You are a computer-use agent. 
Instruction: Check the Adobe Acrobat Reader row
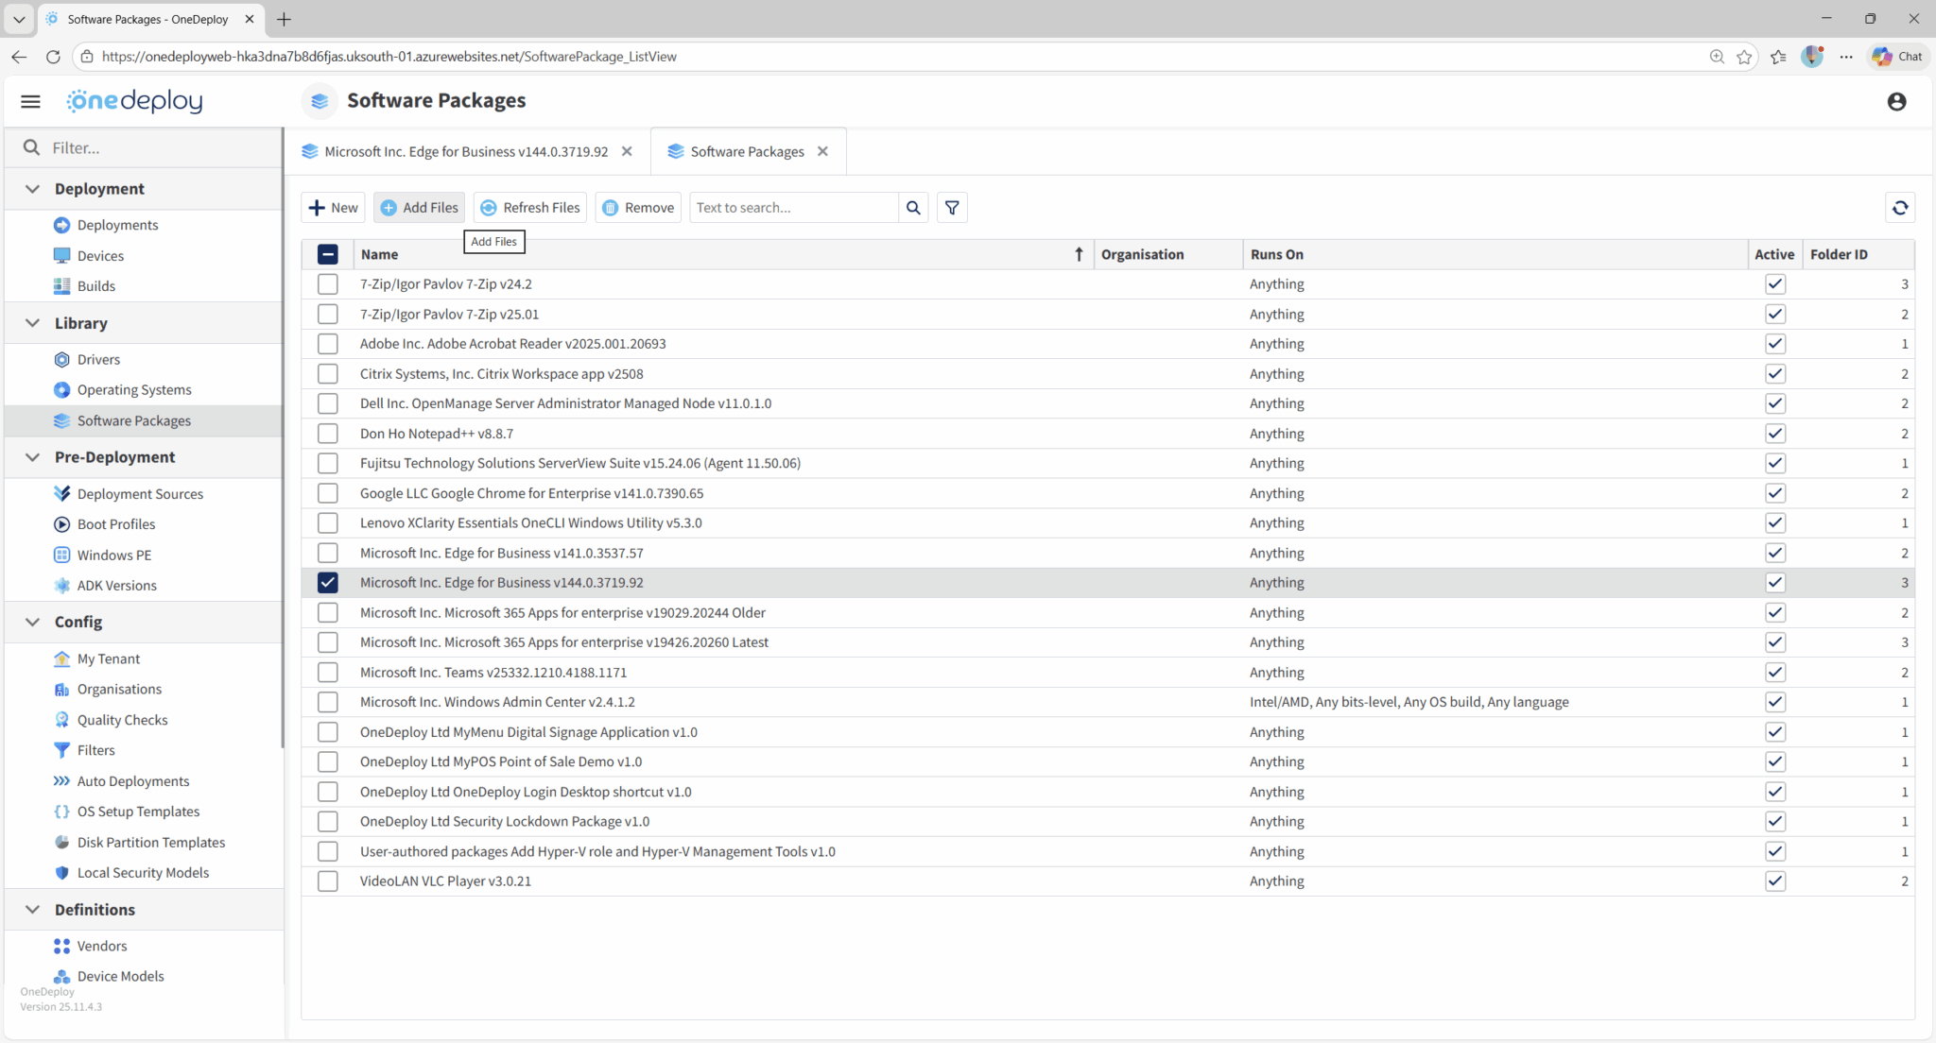tap(327, 344)
